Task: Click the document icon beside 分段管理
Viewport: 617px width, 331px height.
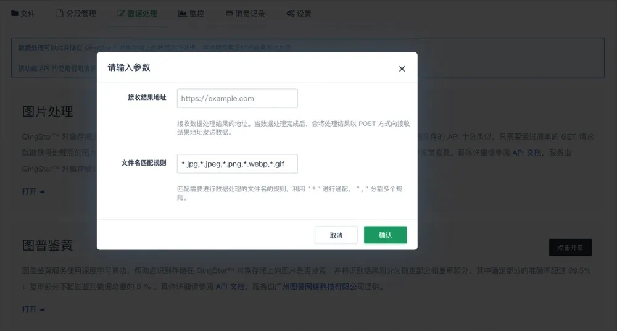Action: (60, 14)
